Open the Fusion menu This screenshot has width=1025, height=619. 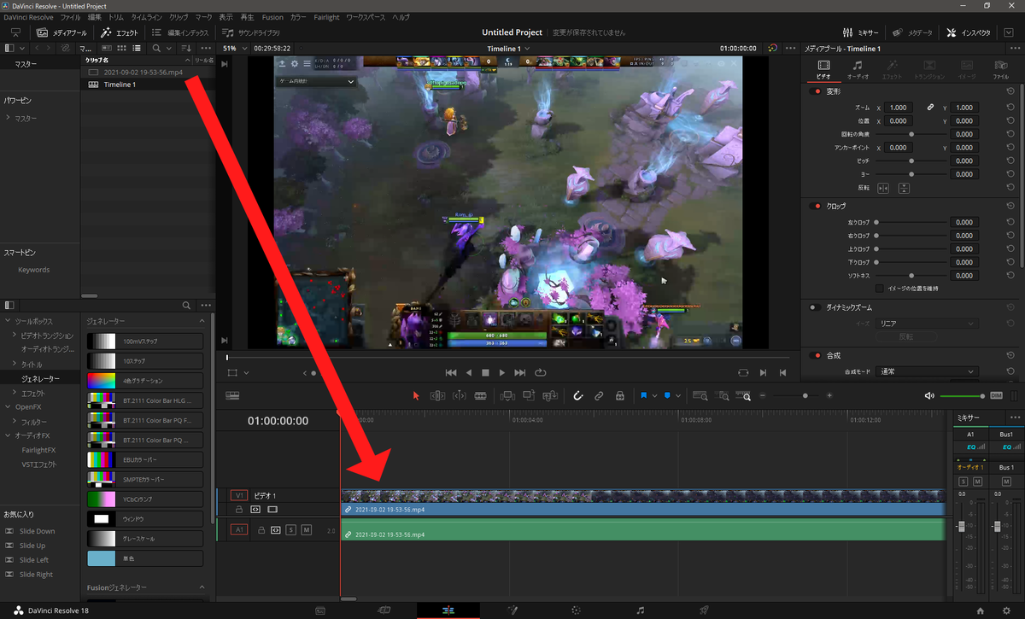coord(272,17)
